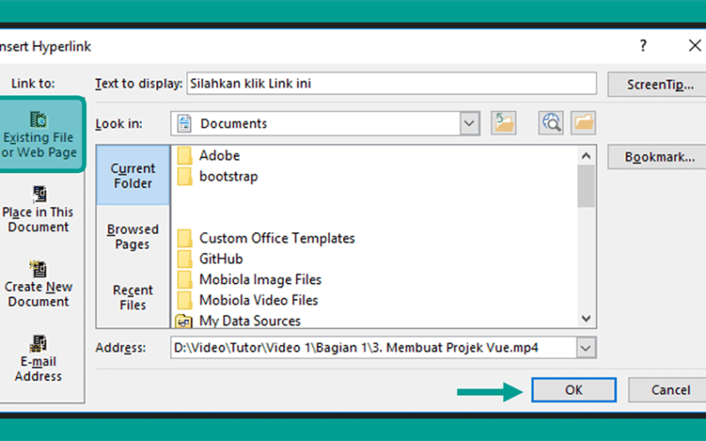
Task: Click the Bookmark button
Action: point(659,157)
